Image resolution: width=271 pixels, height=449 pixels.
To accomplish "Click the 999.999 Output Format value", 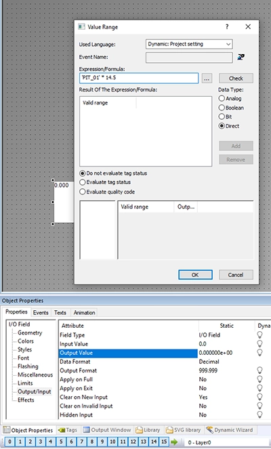I will click(x=208, y=370).
